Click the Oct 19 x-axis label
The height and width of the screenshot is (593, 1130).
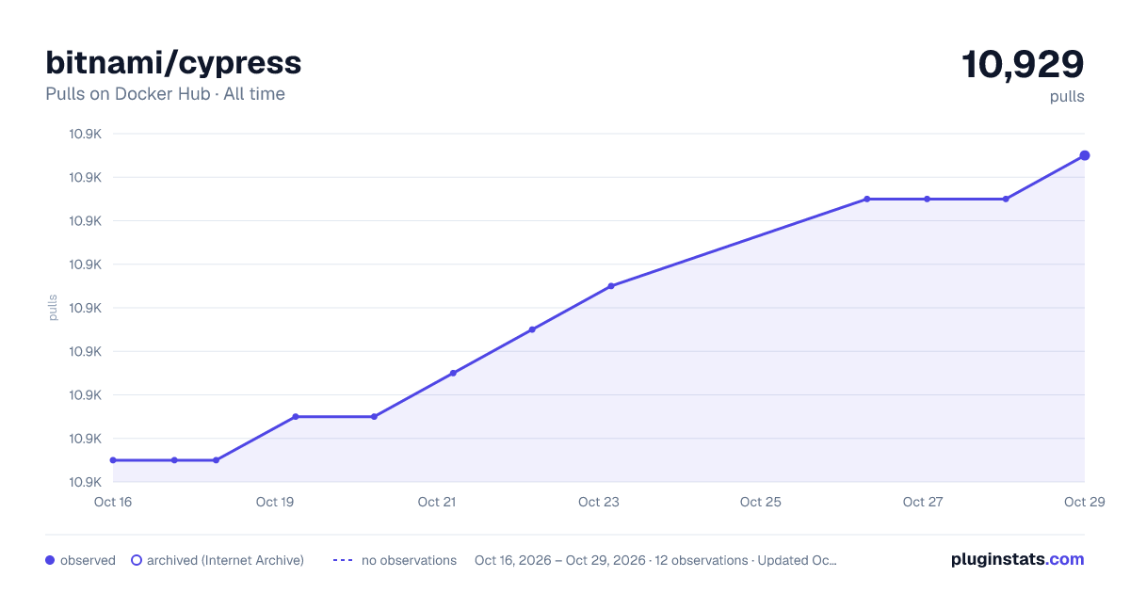click(x=275, y=502)
